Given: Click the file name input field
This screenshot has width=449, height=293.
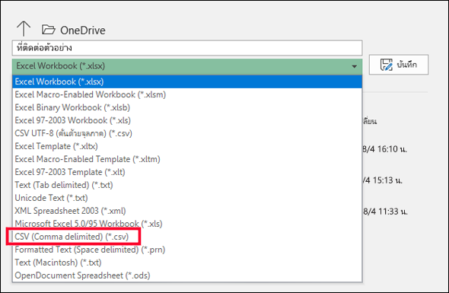Looking at the screenshot, I should (x=187, y=48).
